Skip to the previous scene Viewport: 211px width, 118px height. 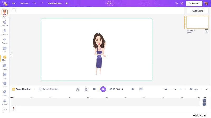click(x=94, y=89)
